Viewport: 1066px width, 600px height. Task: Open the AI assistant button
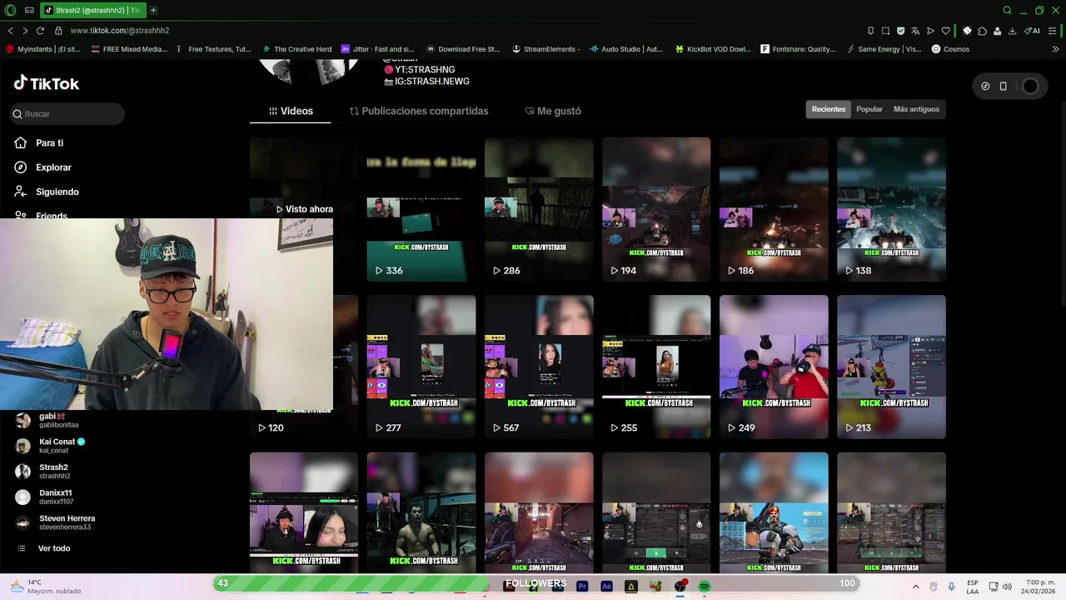coord(1032,31)
